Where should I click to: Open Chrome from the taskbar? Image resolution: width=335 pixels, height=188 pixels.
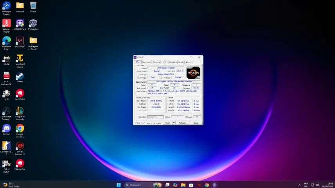[207, 185]
